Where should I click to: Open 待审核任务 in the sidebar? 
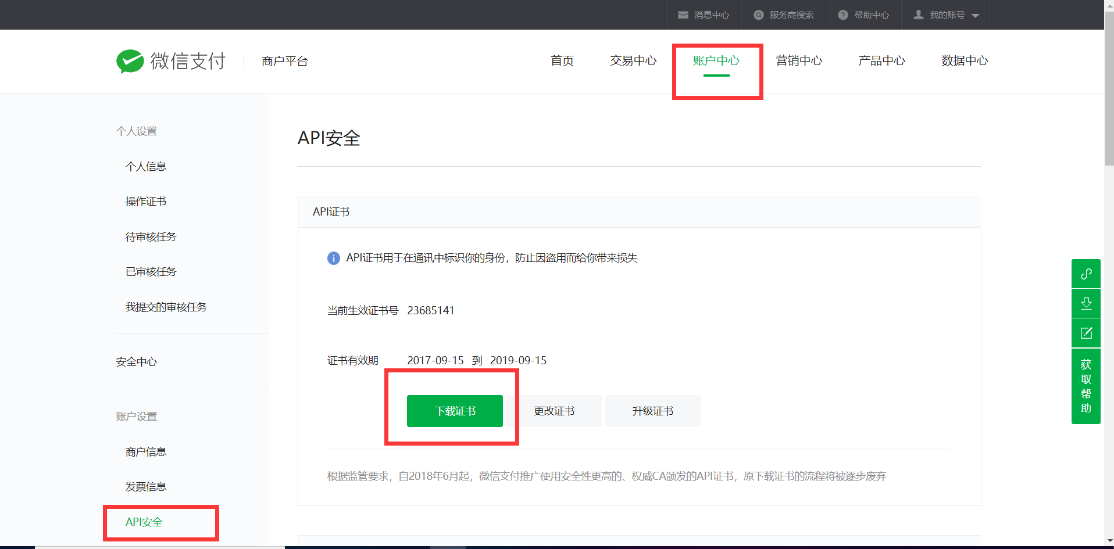click(151, 237)
